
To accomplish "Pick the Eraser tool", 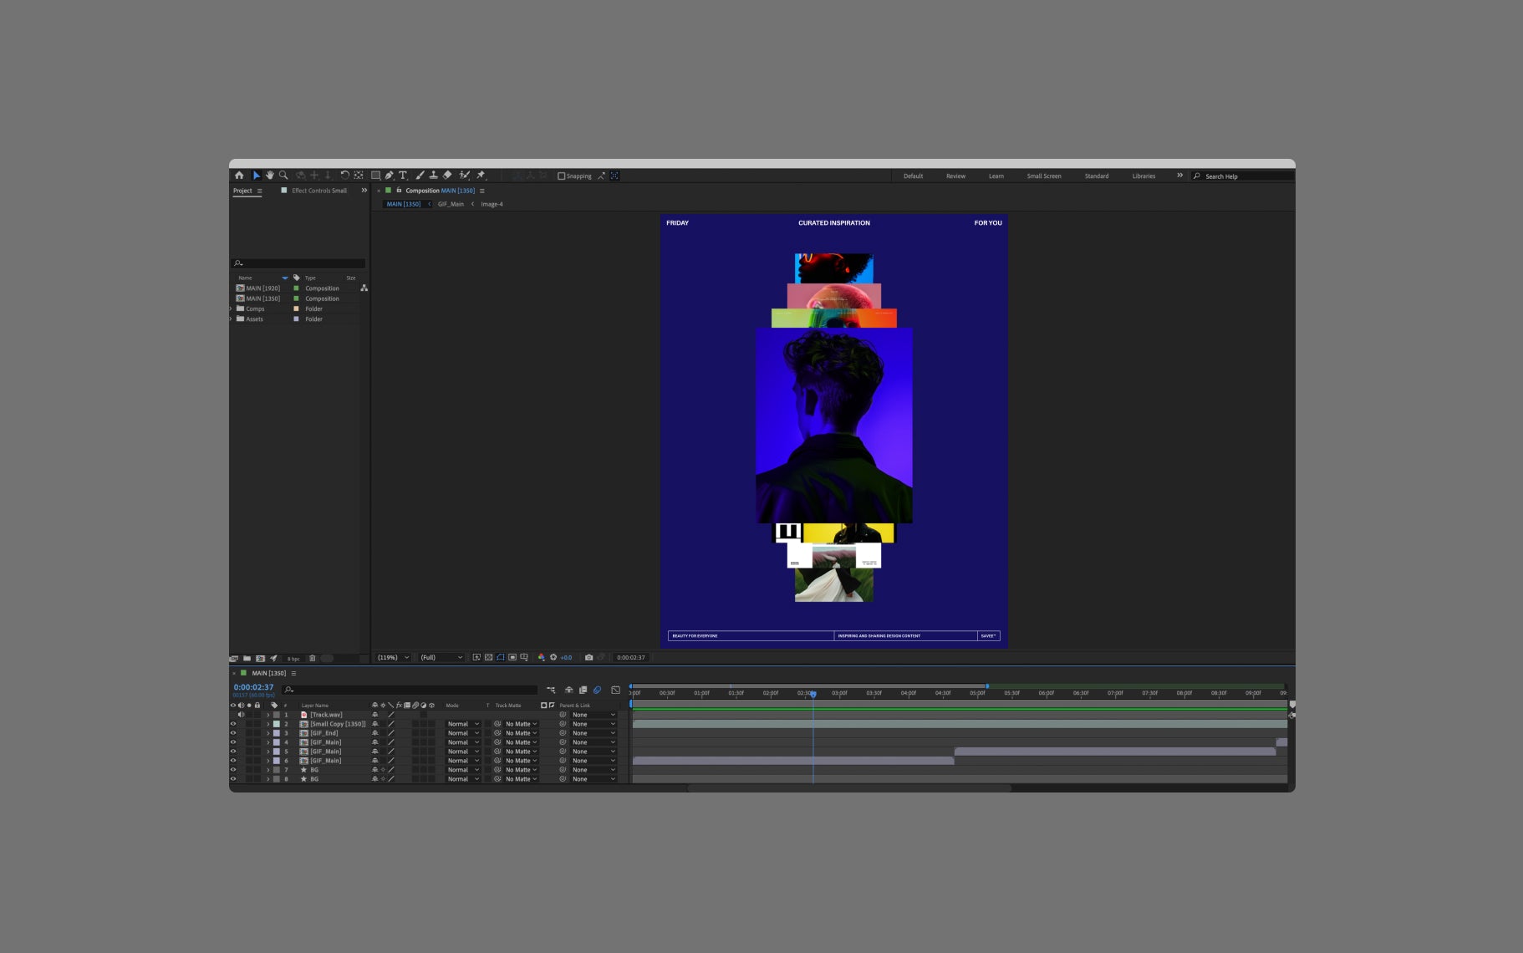I will coord(447,176).
